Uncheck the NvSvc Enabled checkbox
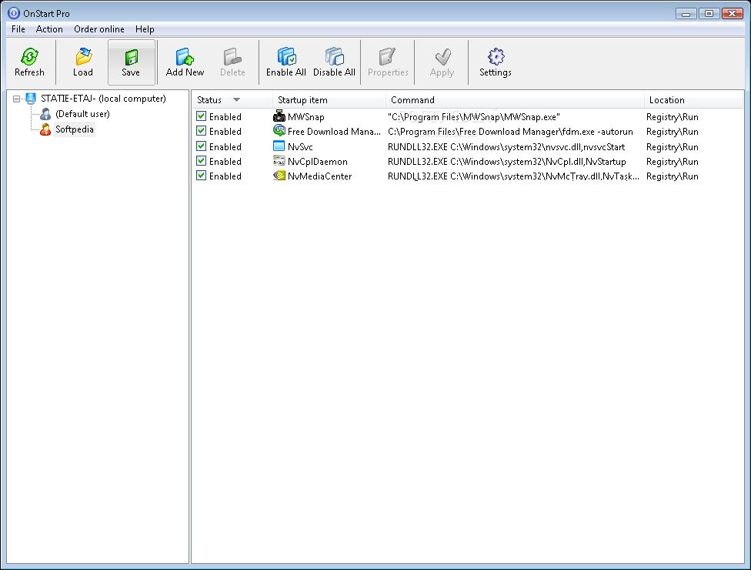 click(x=201, y=146)
